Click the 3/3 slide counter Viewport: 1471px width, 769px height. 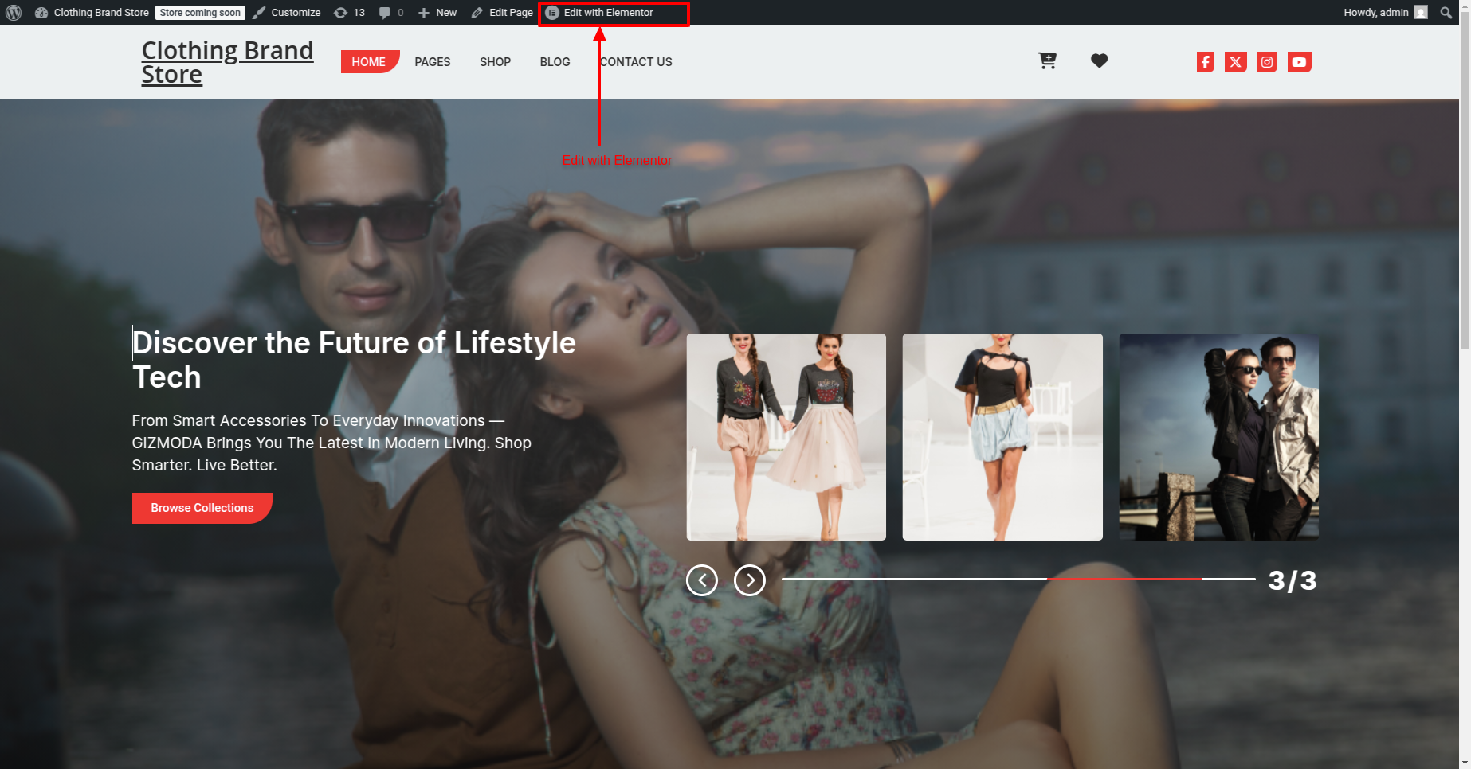[1293, 580]
